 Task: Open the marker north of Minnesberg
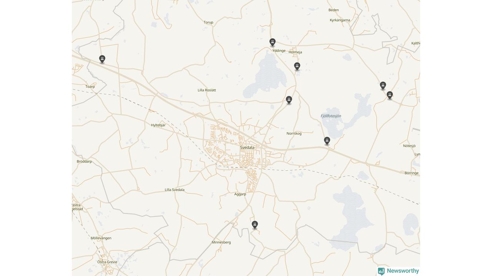(x=255, y=225)
